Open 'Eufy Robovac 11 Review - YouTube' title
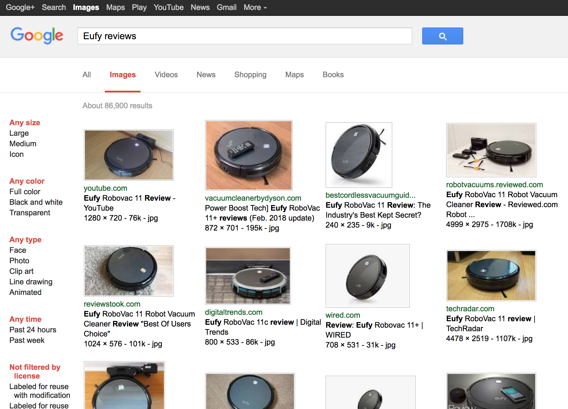 tap(129, 203)
